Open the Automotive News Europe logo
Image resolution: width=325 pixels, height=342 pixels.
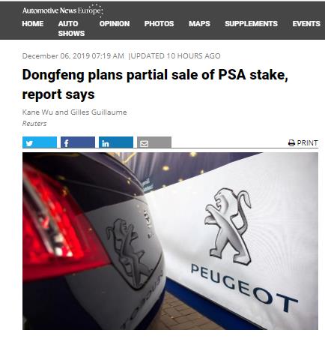click(62, 10)
